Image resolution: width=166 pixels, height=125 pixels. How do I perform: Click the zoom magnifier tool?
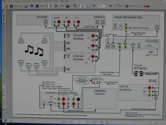click(x=75, y=6)
